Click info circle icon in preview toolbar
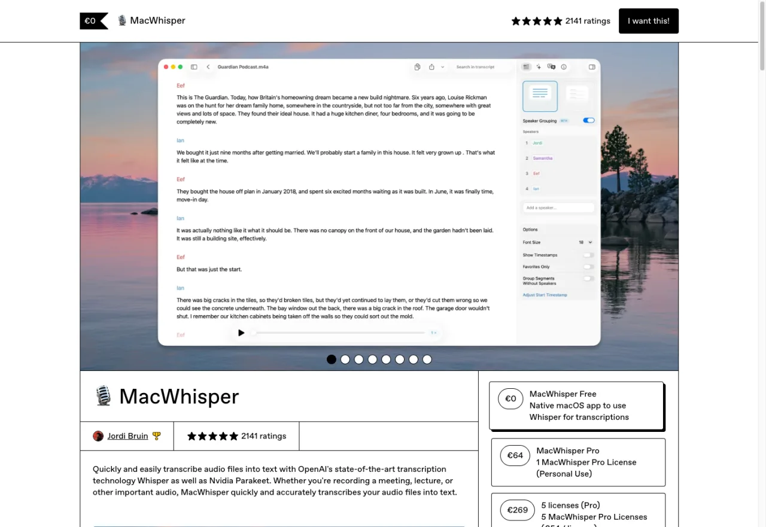766x527 pixels. point(564,67)
